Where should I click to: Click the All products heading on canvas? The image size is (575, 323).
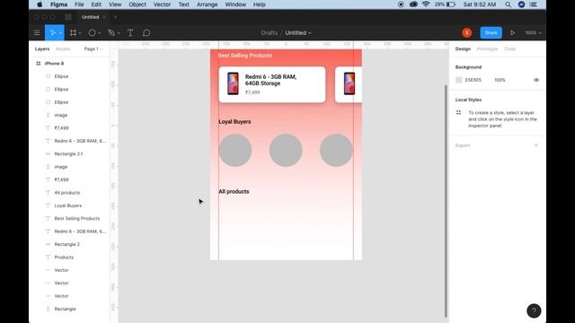coord(234,191)
